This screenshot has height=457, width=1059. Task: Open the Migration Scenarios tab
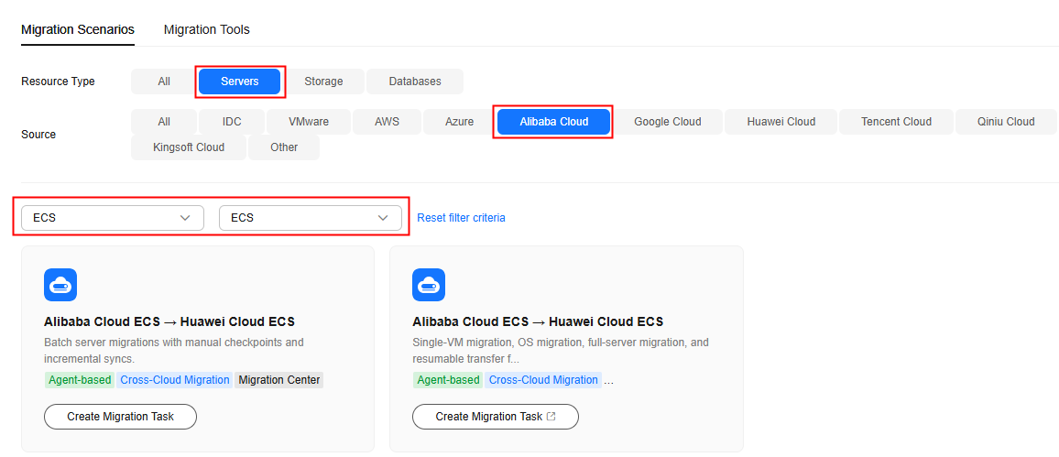click(x=78, y=29)
